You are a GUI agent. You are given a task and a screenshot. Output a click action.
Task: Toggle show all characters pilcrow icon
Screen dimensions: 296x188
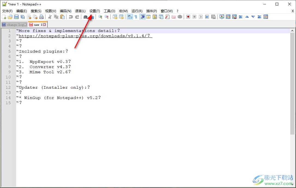136,17
